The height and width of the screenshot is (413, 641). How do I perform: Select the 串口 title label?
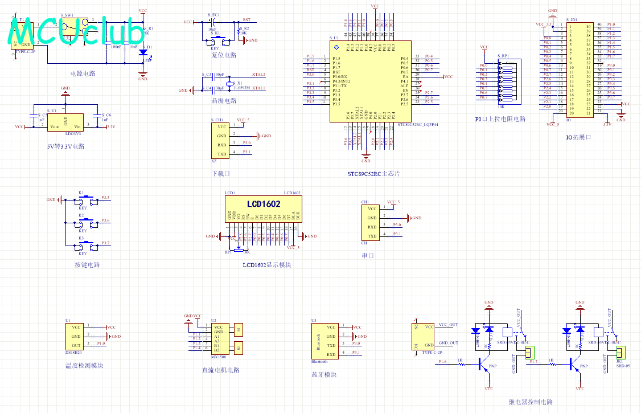point(368,256)
